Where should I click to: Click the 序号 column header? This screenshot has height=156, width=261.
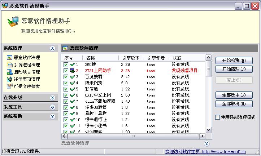click(x=72, y=58)
